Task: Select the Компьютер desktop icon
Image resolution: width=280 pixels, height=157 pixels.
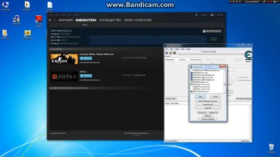Action: coord(5,6)
